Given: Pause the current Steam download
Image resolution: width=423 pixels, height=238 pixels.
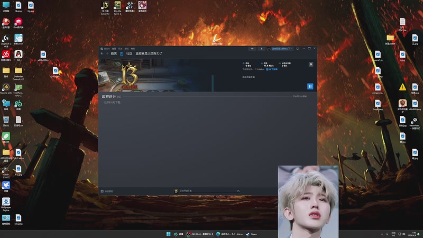Looking at the screenshot, I should point(310,86).
